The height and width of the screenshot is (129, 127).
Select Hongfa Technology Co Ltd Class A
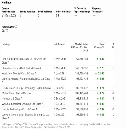(19, 109)
